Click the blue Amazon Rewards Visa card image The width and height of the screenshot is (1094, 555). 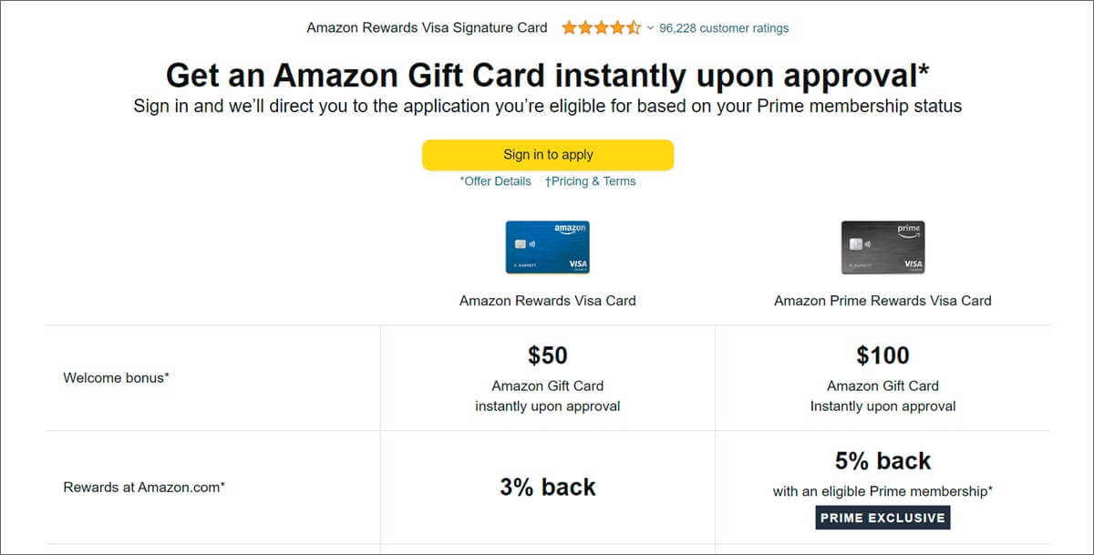tap(548, 247)
